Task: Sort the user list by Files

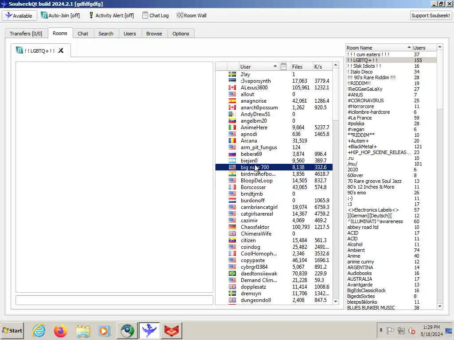Action: (x=301, y=67)
